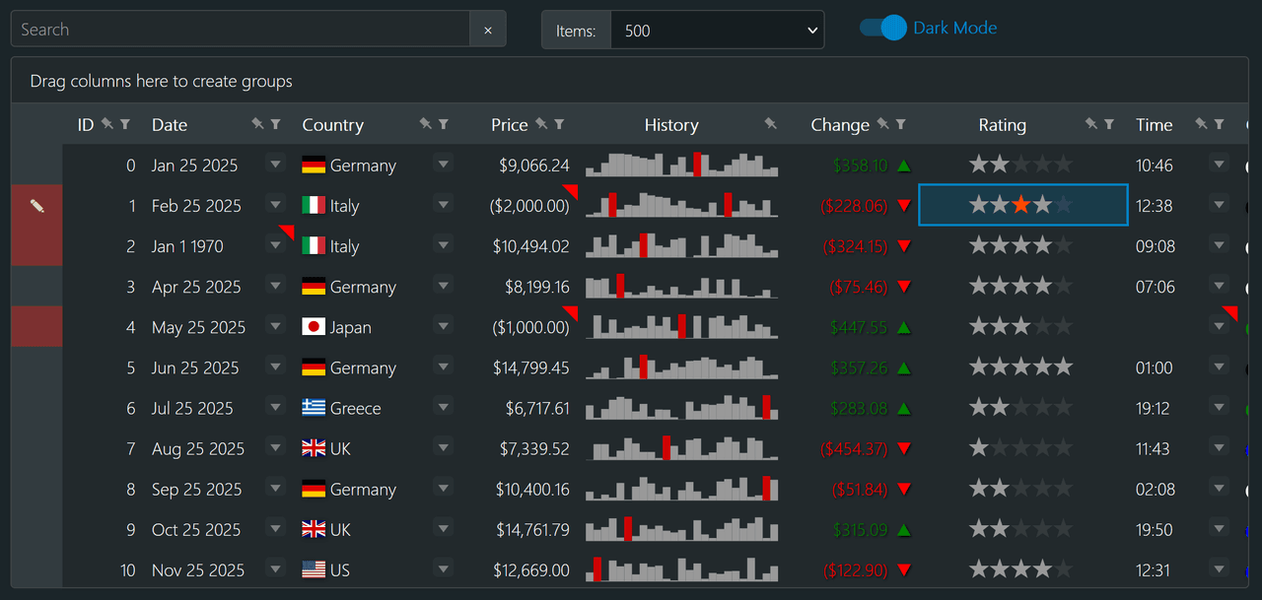Pin the Date column
This screenshot has height=600, width=1262.
tap(257, 124)
